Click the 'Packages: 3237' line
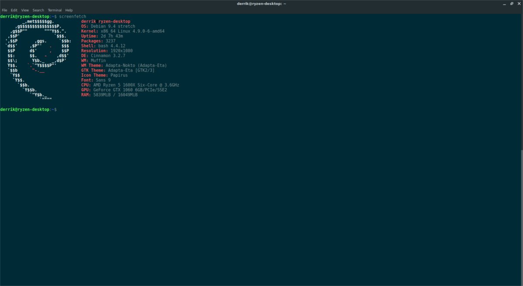Viewport: 523px width, 286px height. tap(98, 41)
